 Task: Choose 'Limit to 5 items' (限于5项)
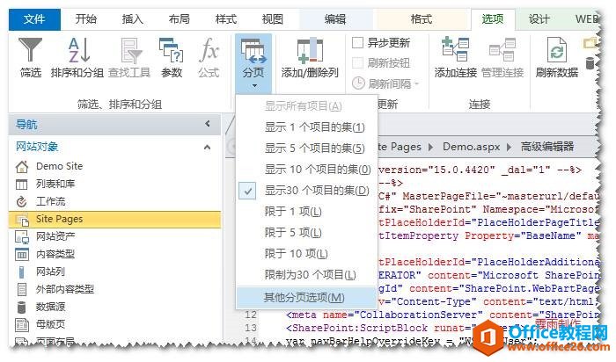click(305, 233)
